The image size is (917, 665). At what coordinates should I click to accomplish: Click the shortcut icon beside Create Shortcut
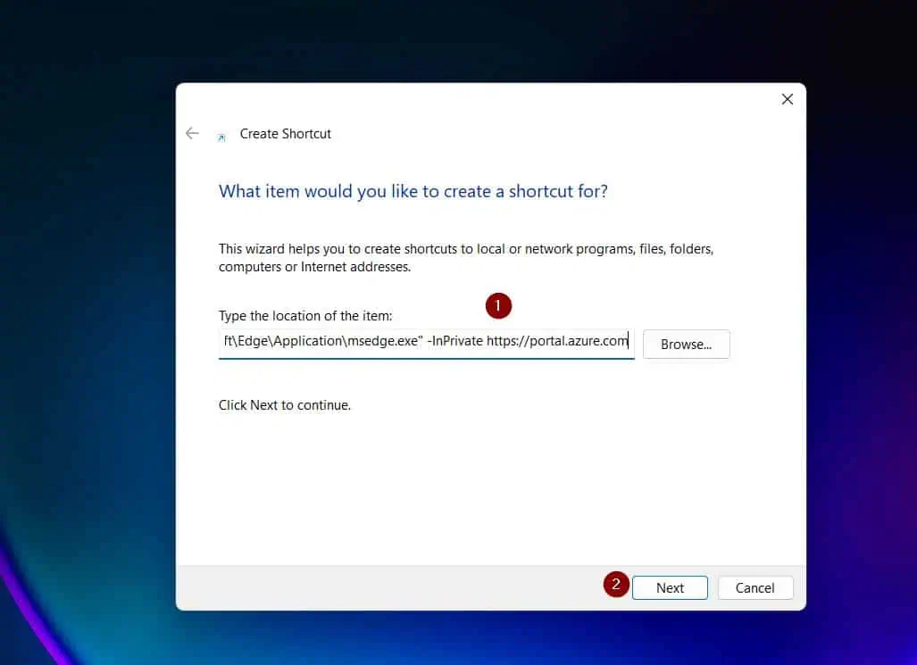pos(221,137)
